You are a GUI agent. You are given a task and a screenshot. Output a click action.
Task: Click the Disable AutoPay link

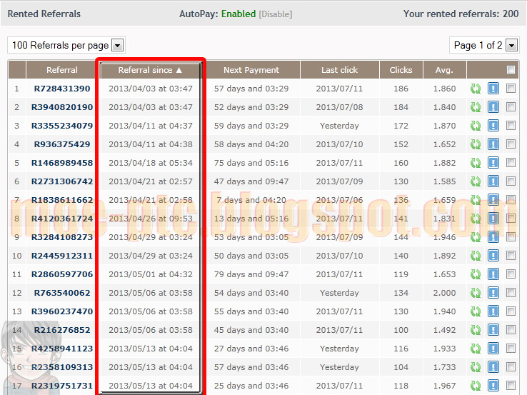pyautogui.click(x=275, y=14)
